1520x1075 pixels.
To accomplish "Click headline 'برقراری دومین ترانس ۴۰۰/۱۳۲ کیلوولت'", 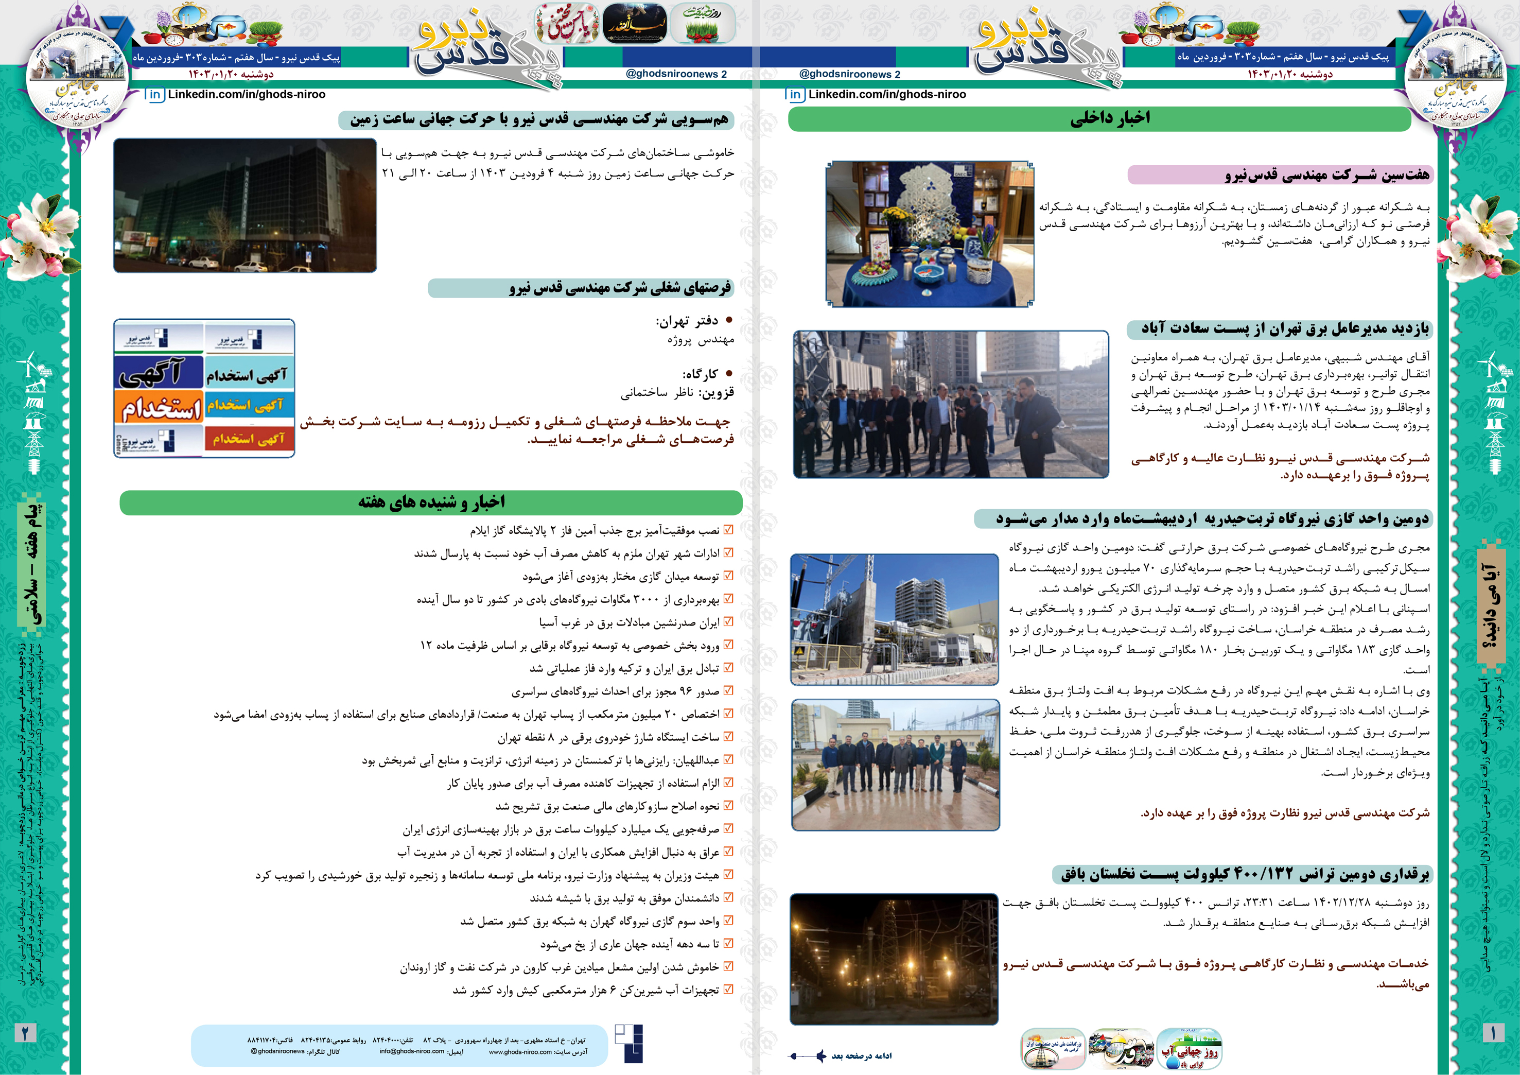I will click(1245, 874).
